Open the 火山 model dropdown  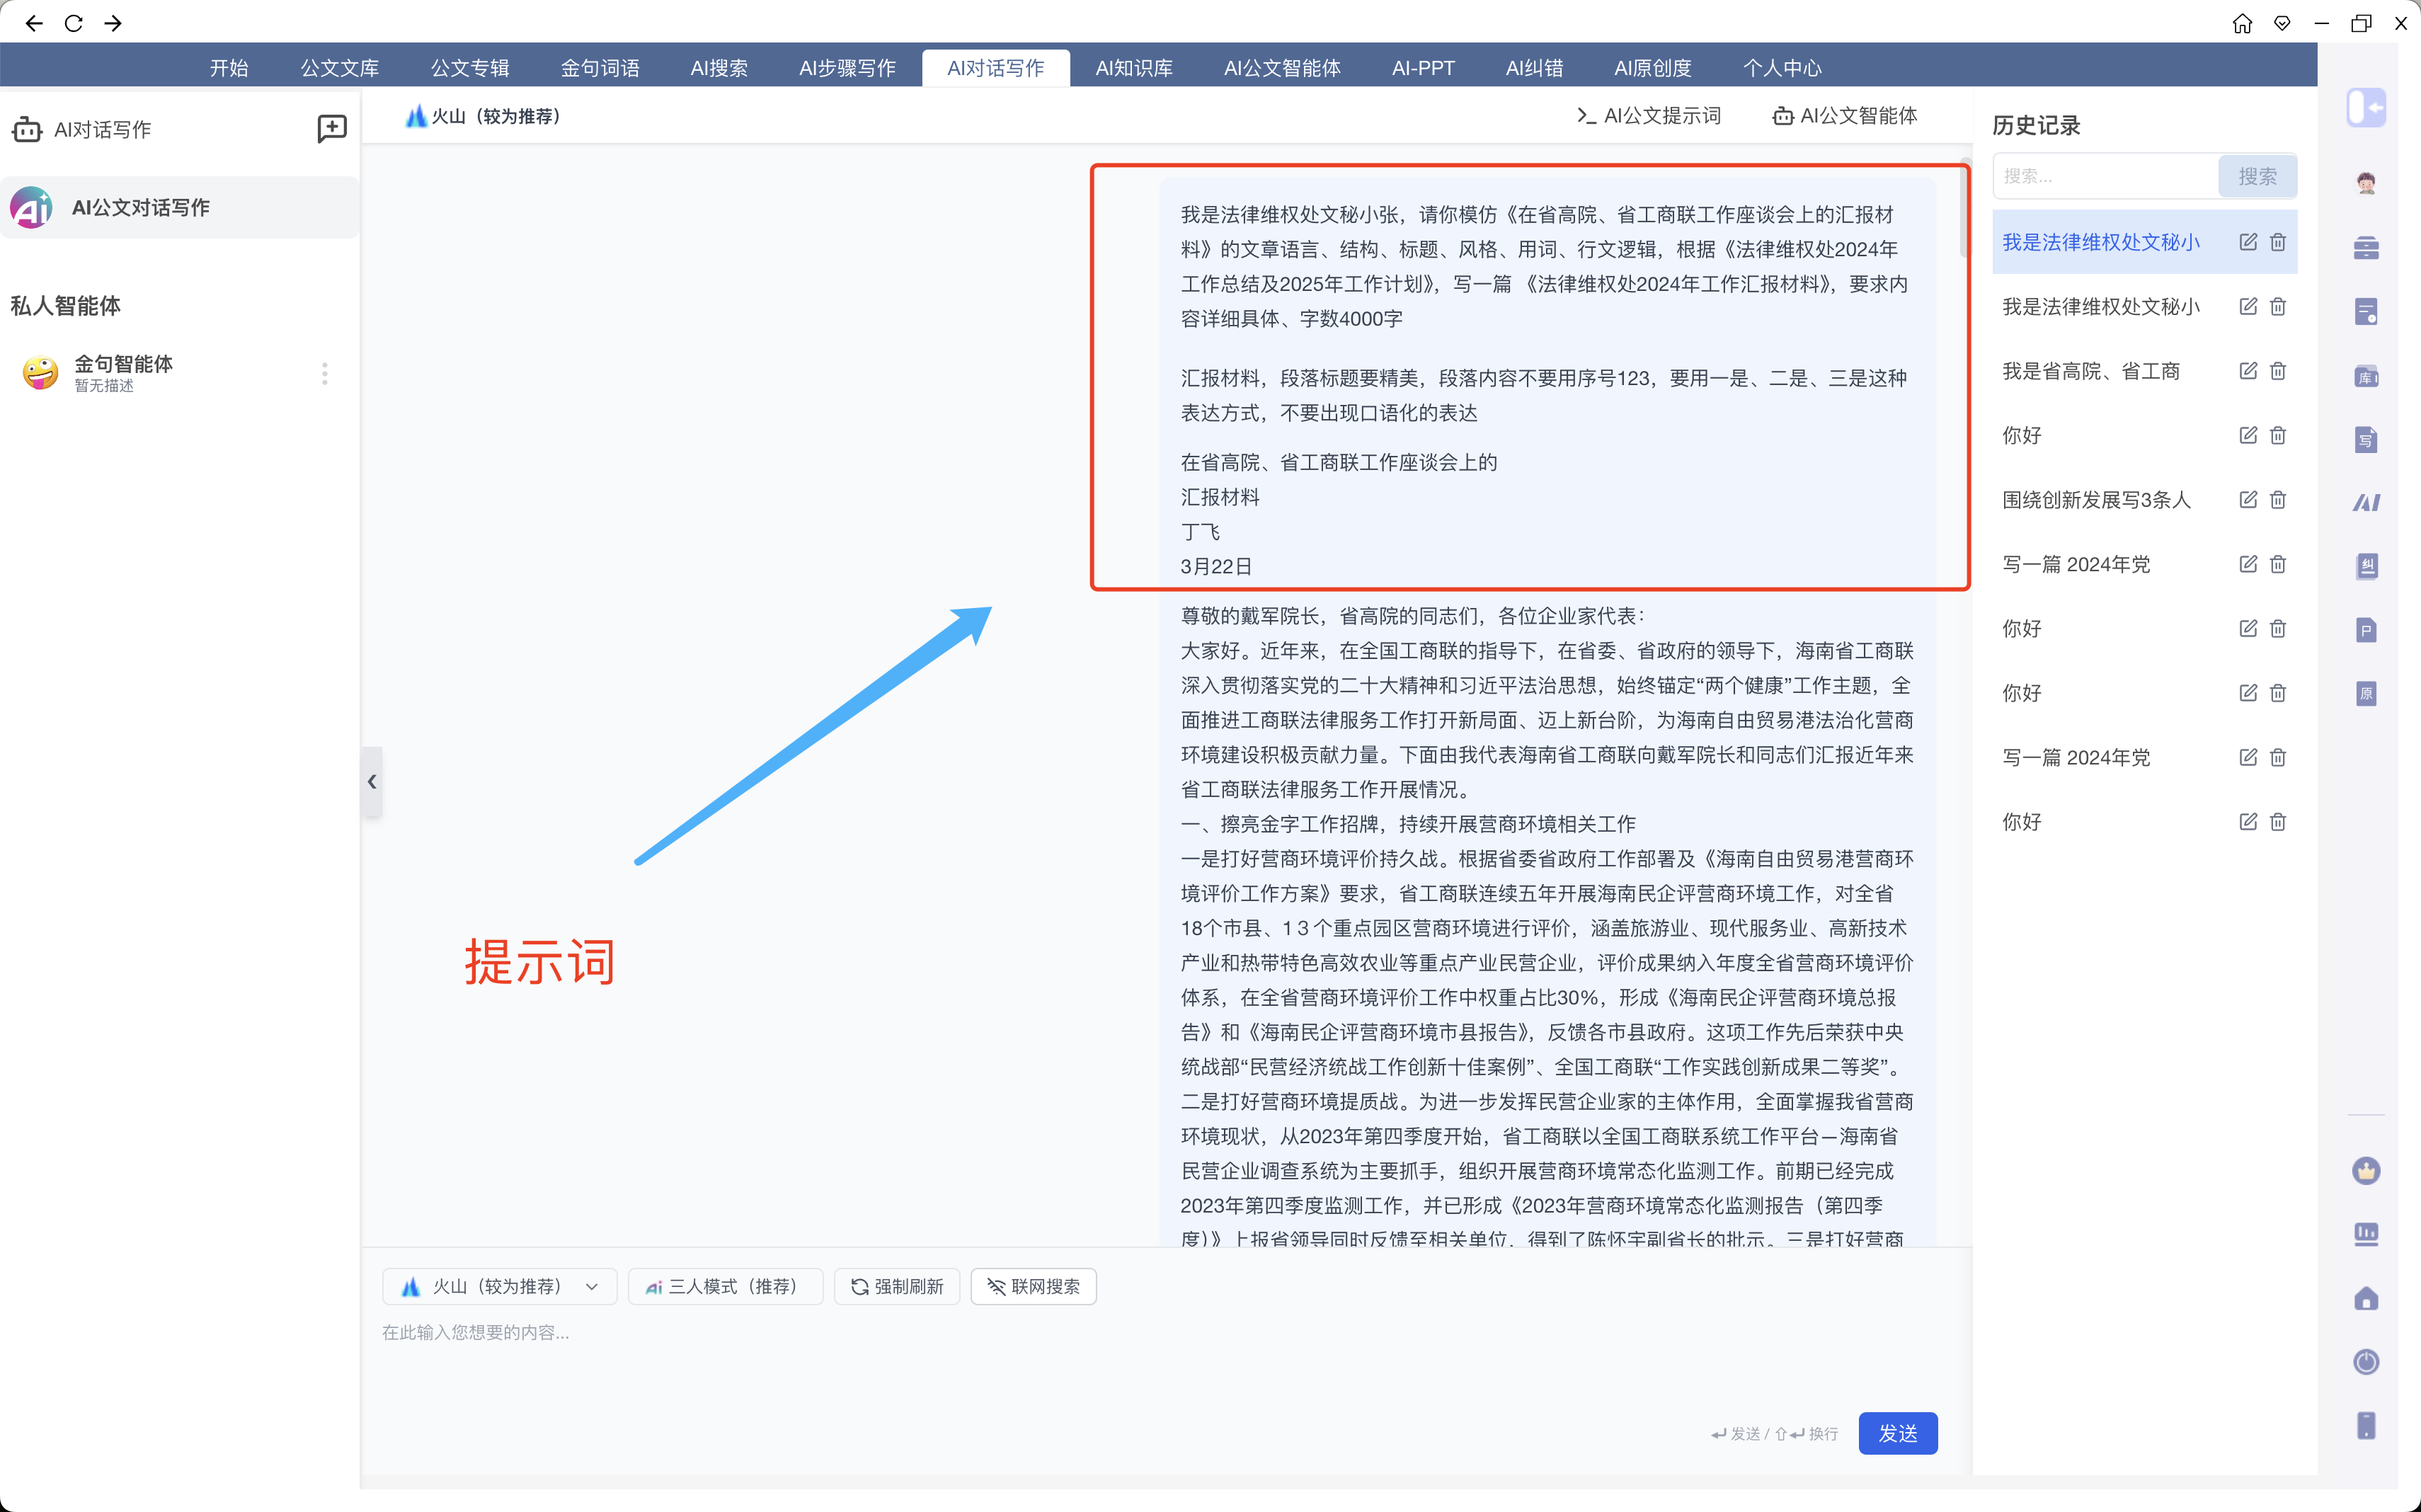tap(499, 1286)
